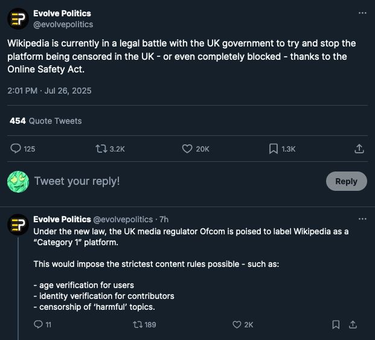Open your green avatar beside reply box
The width and height of the screenshot is (375, 340).
(18, 182)
